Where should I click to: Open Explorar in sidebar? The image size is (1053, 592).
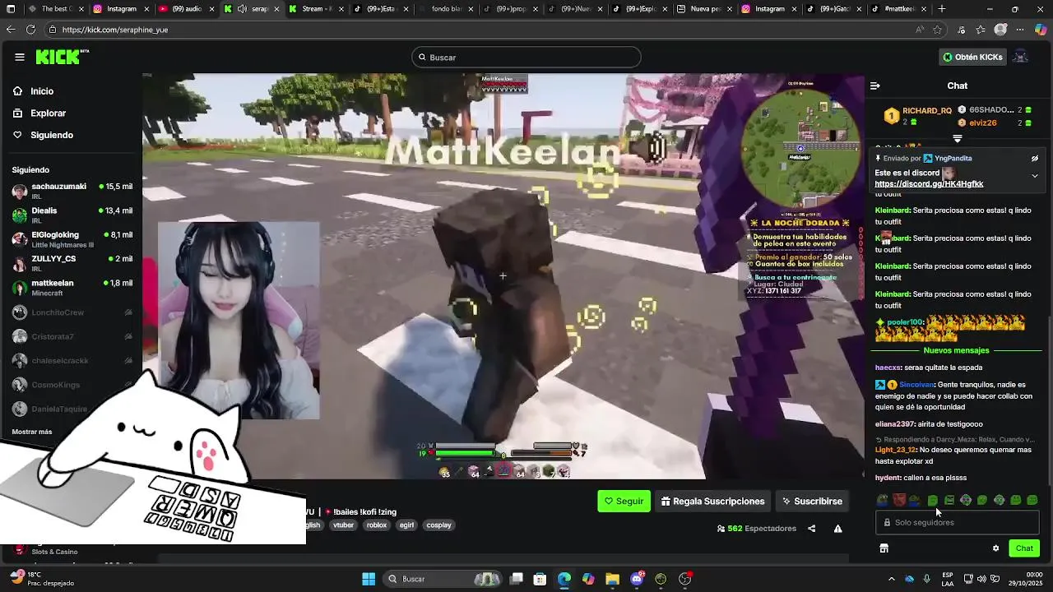[48, 113]
